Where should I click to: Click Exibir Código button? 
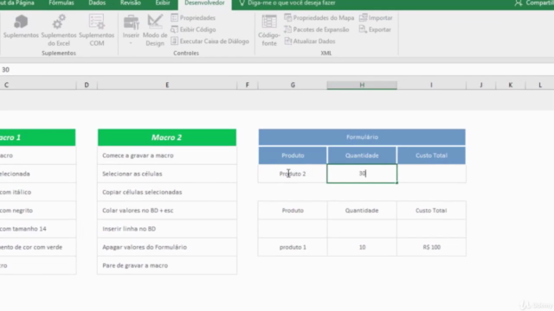193,29
